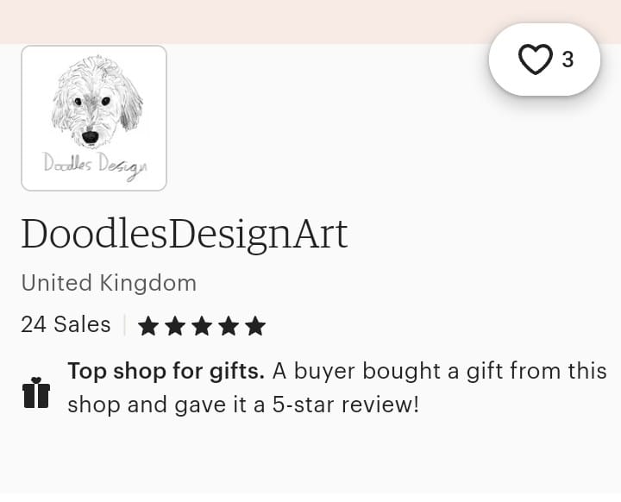
Task: Click the pink banner strip at top
Action: pyautogui.click(x=241, y=21)
